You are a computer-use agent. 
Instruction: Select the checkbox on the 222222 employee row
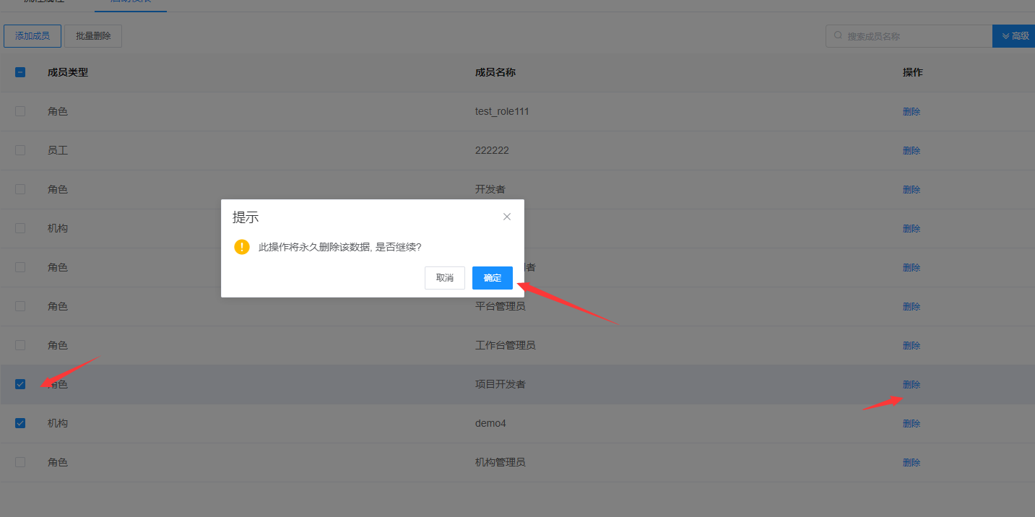(x=20, y=150)
